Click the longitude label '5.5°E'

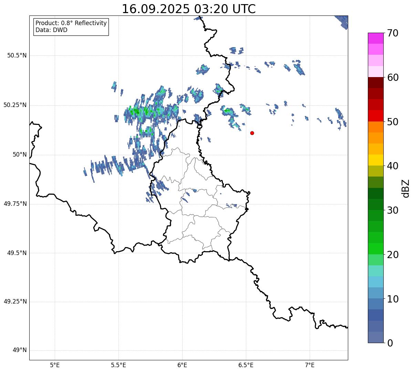tap(118, 365)
